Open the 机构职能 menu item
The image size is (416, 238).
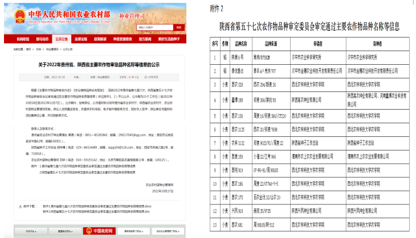(23, 39)
